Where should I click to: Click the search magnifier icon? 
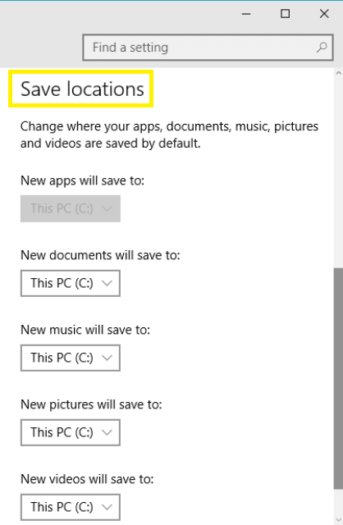322,48
